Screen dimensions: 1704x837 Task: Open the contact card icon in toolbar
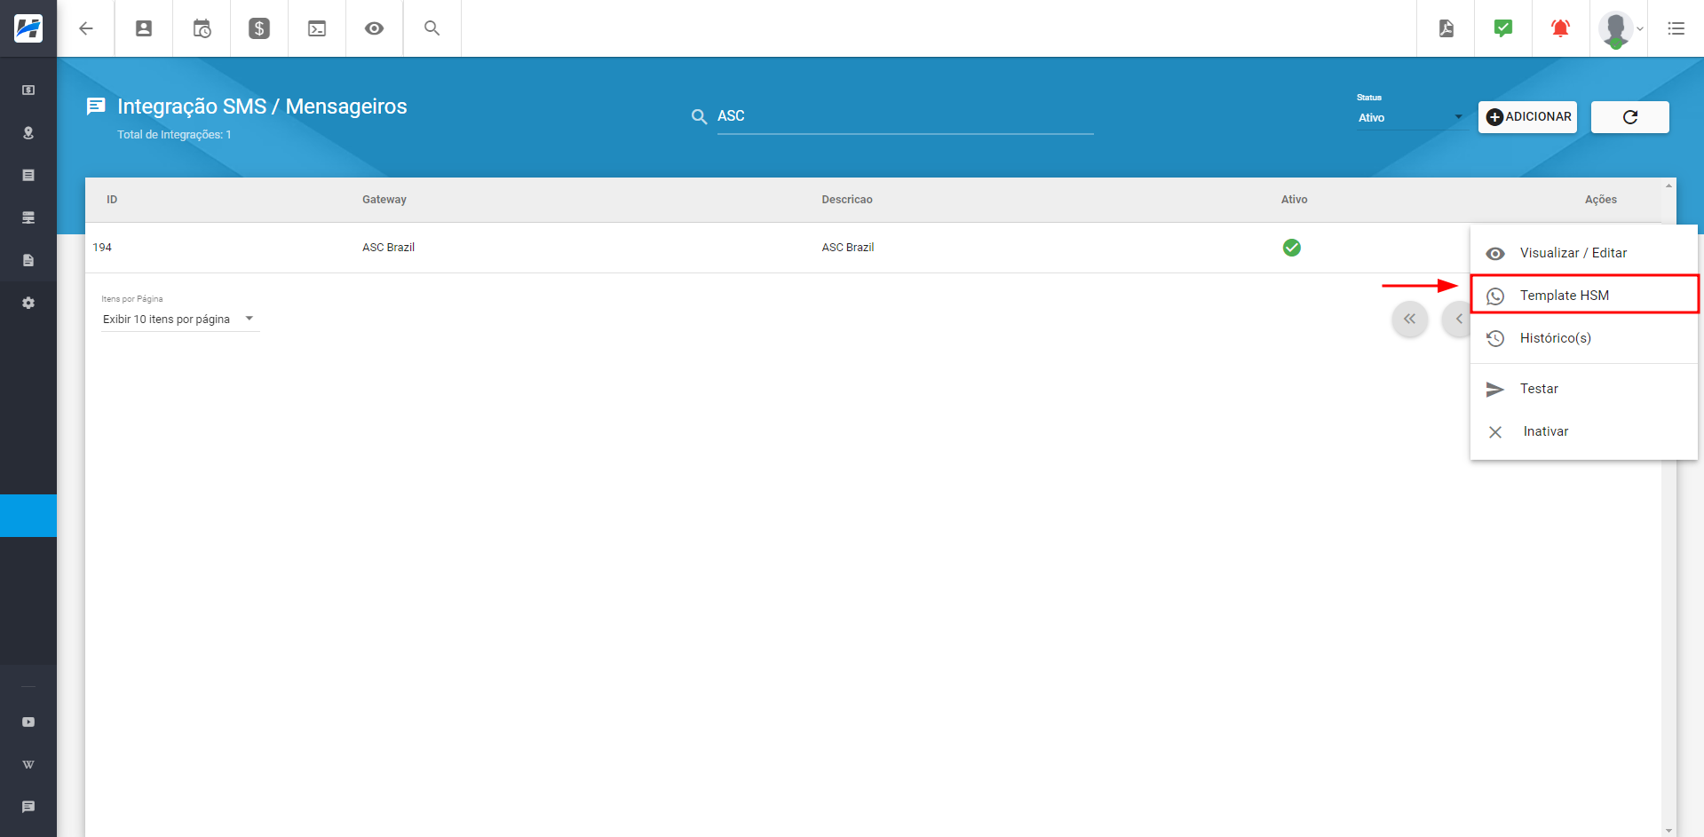point(144,28)
